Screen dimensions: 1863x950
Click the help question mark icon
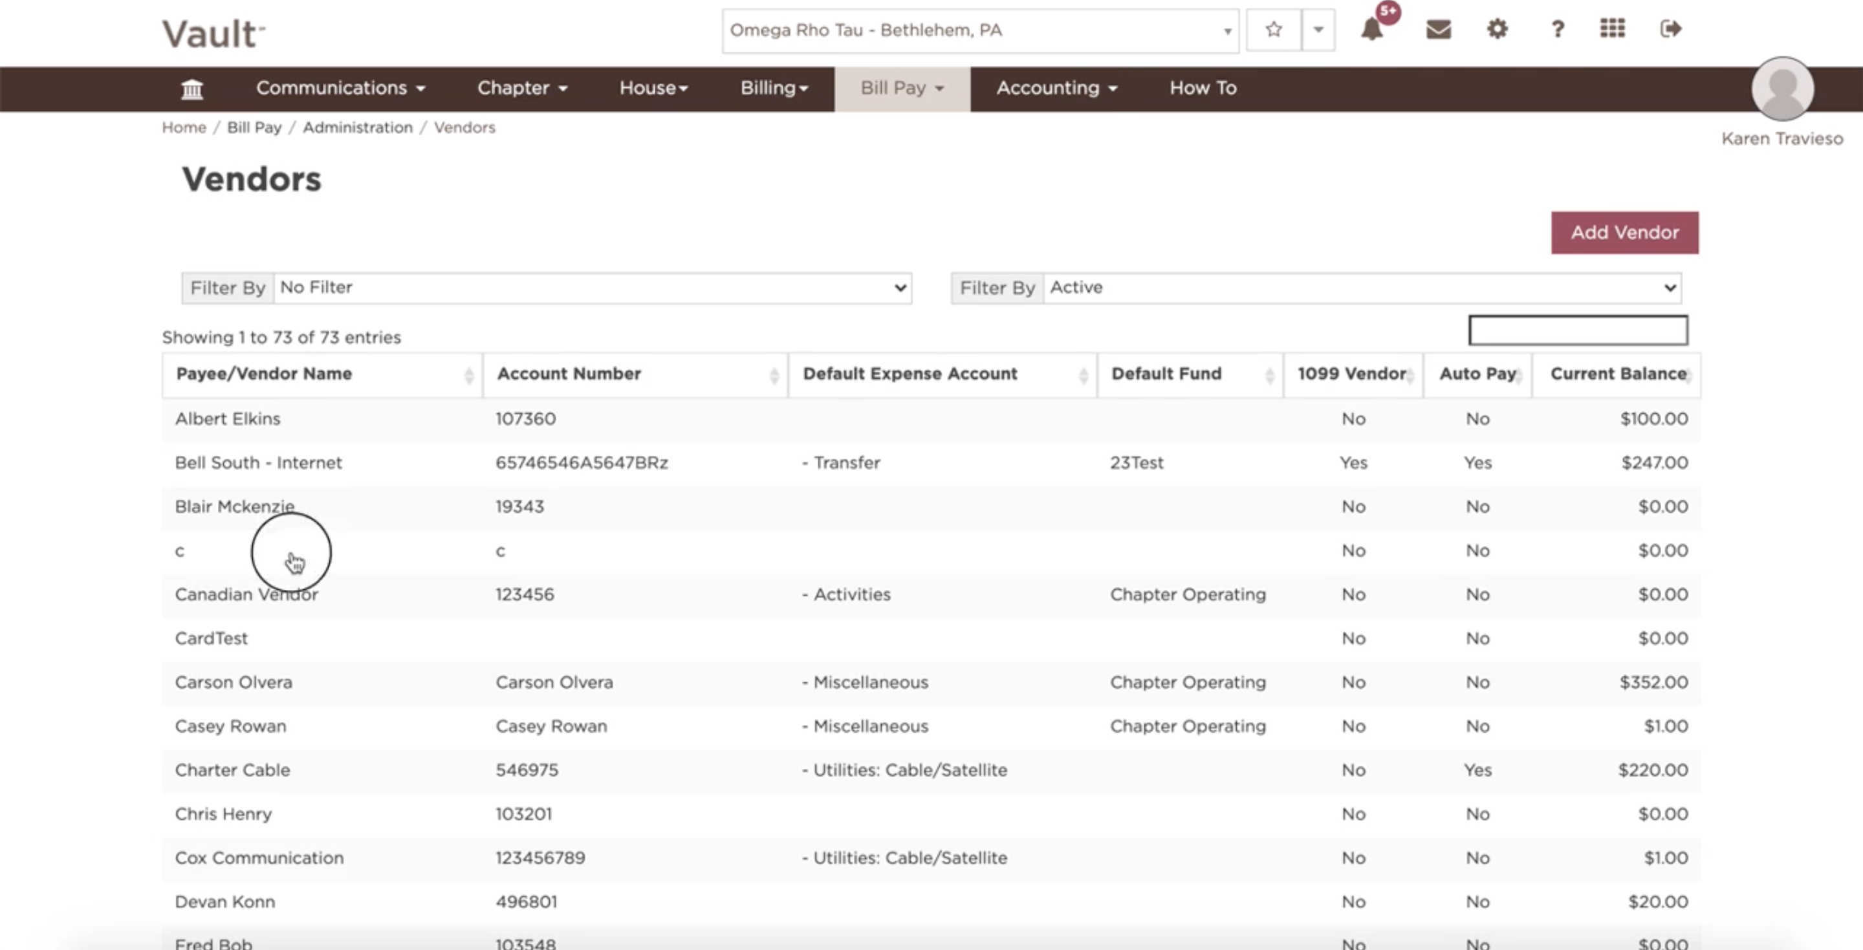pos(1556,30)
